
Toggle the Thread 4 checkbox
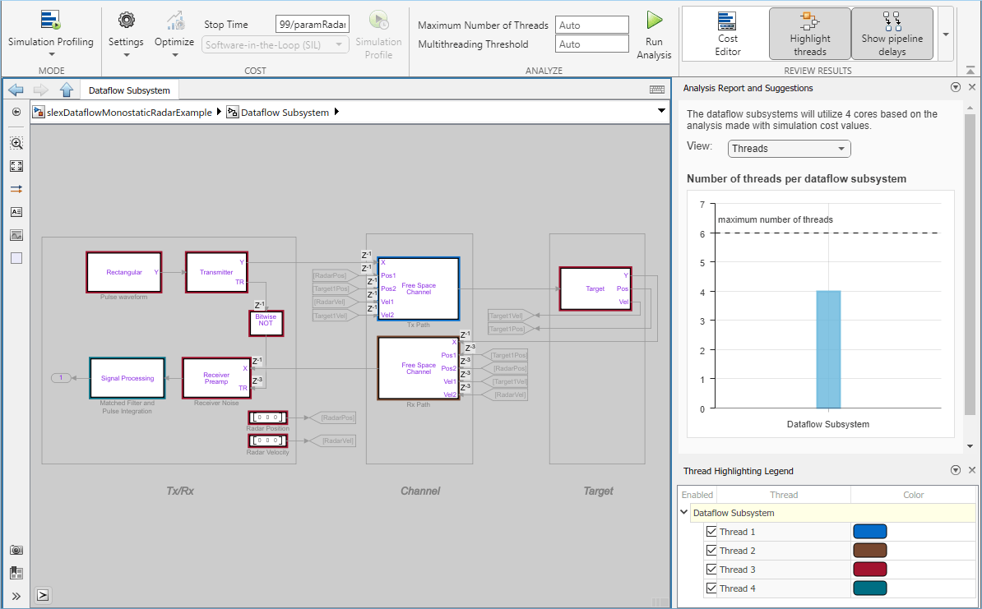click(711, 588)
